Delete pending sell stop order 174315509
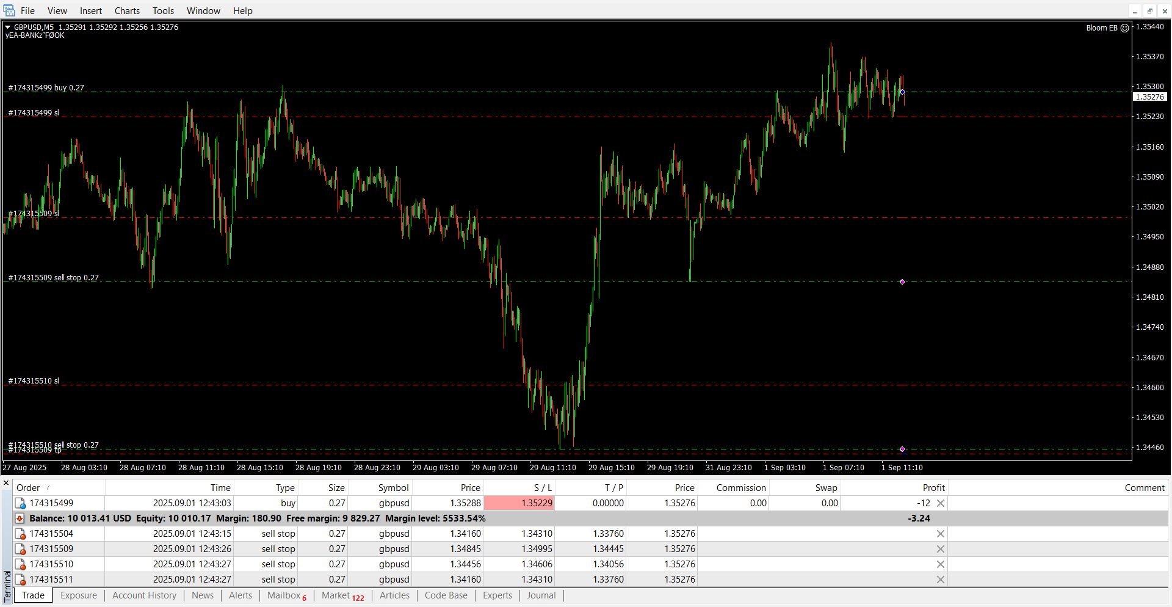Screen dimensions: 1172x607 click(941, 549)
